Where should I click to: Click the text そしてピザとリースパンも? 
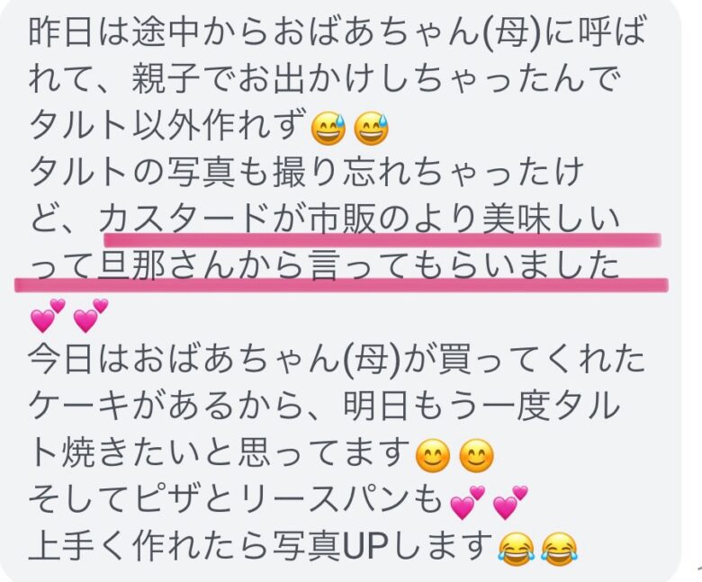point(236,502)
